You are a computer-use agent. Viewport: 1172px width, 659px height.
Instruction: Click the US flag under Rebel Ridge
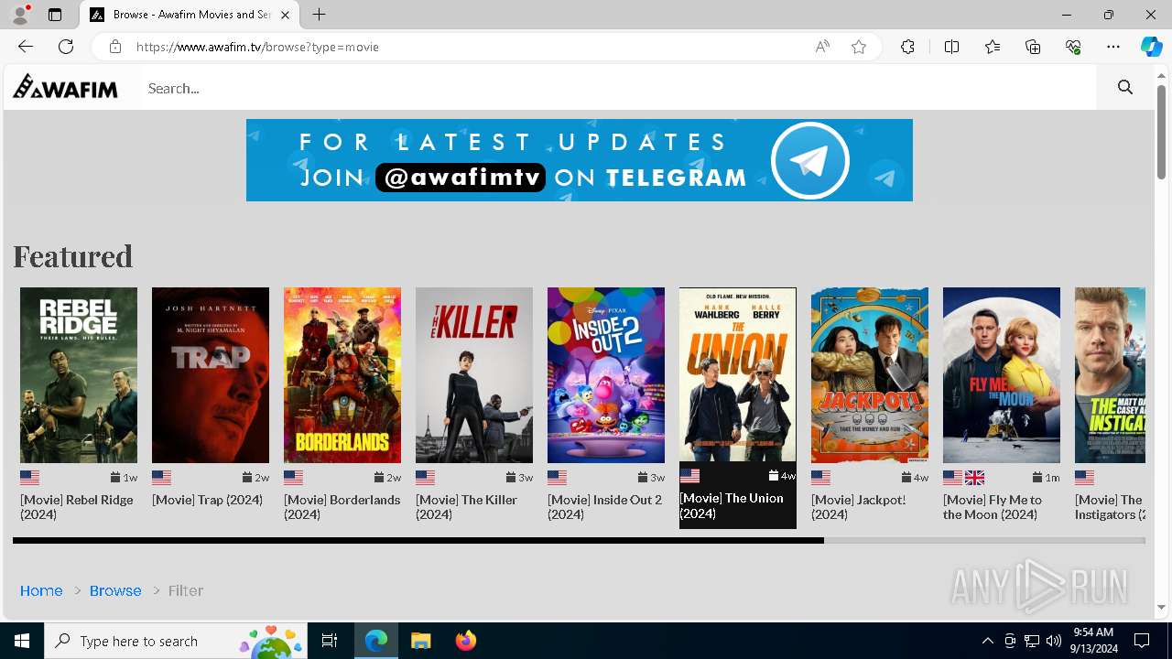[x=30, y=478]
